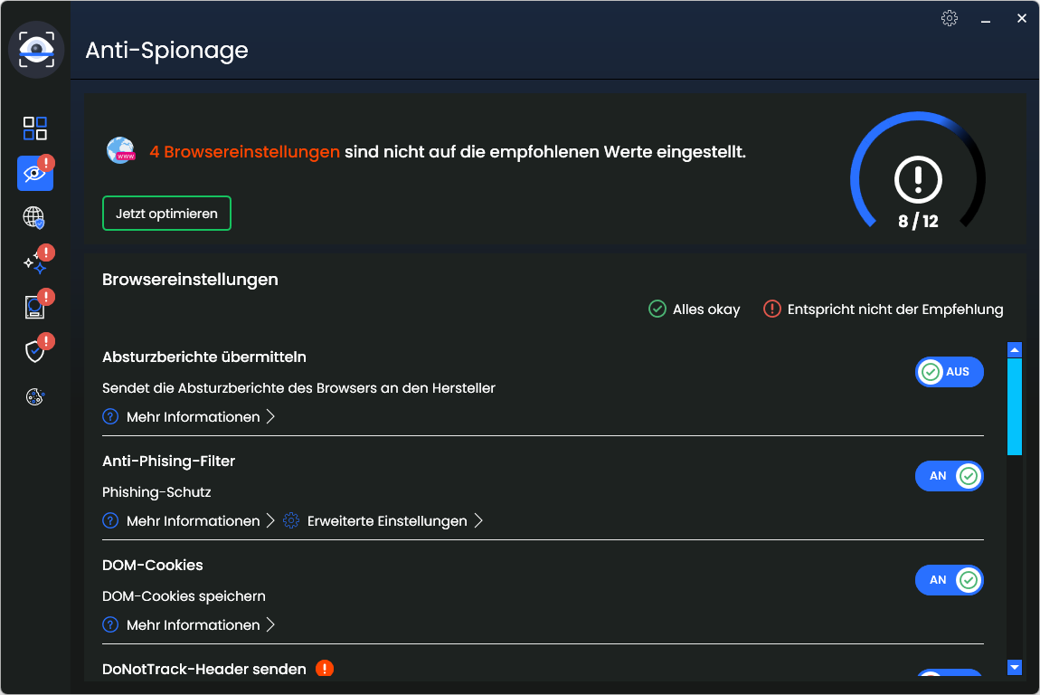The width and height of the screenshot is (1040, 695).
Task: Click the scrollbar up arrow
Action: 1015,349
